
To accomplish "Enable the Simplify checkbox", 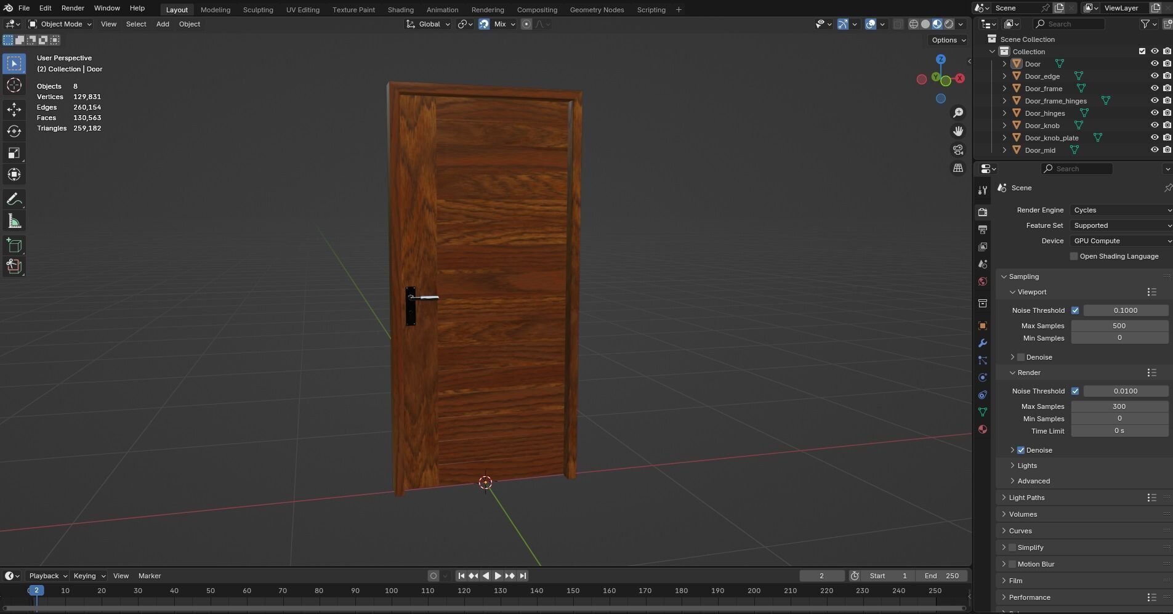I will [x=1012, y=547].
